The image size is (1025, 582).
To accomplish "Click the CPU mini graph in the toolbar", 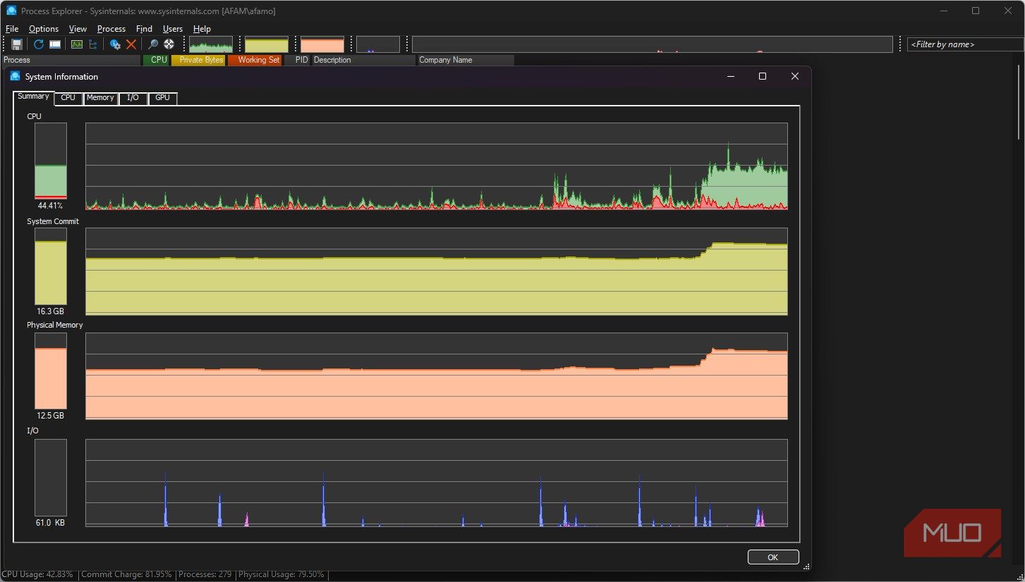I will (211, 44).
